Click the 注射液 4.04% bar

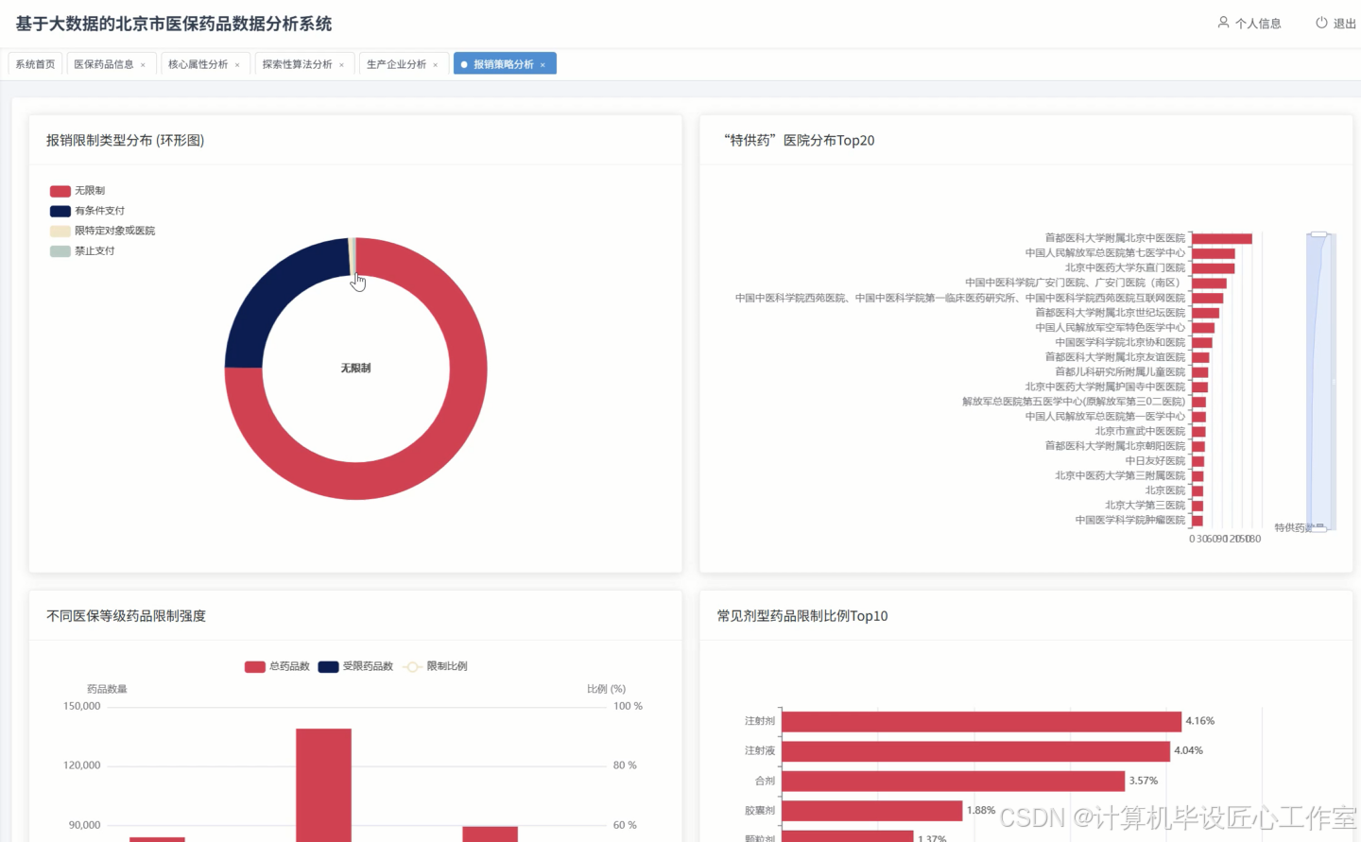[976, 751]
